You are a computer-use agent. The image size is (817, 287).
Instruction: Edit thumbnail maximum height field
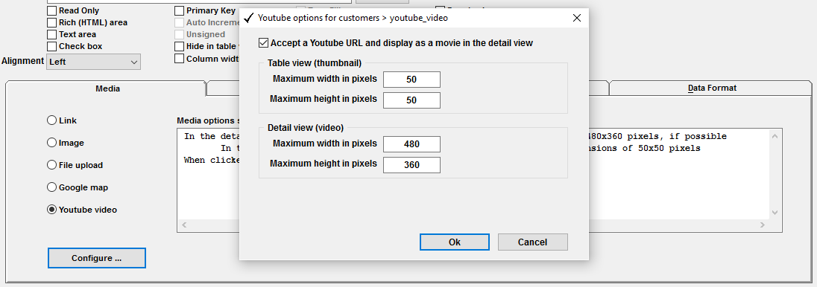(411, 100)
